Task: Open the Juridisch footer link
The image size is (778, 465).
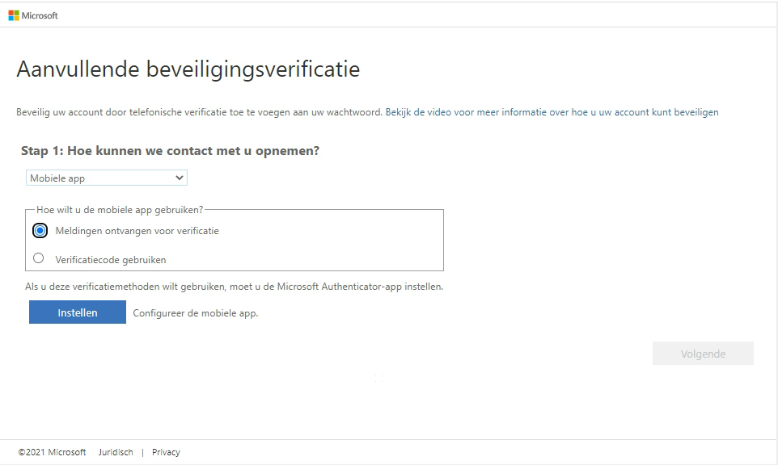Action: click(116, 452)
